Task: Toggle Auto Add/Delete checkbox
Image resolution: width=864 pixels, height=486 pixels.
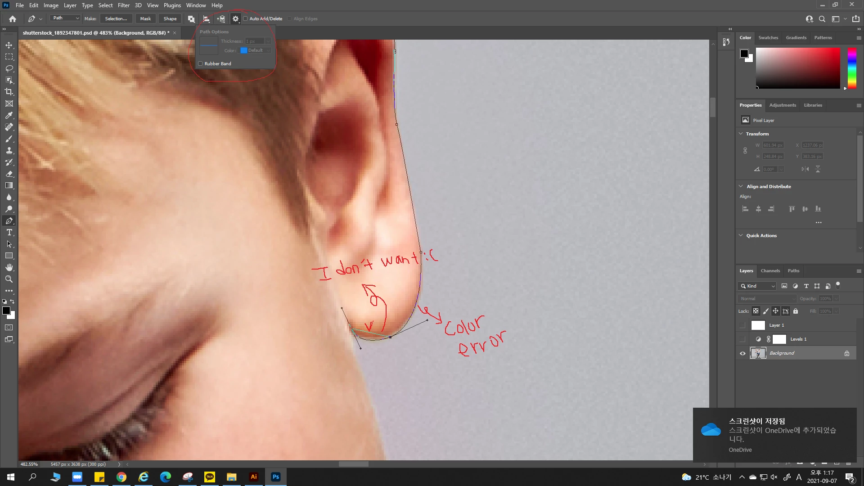Action: pos(246,19)
